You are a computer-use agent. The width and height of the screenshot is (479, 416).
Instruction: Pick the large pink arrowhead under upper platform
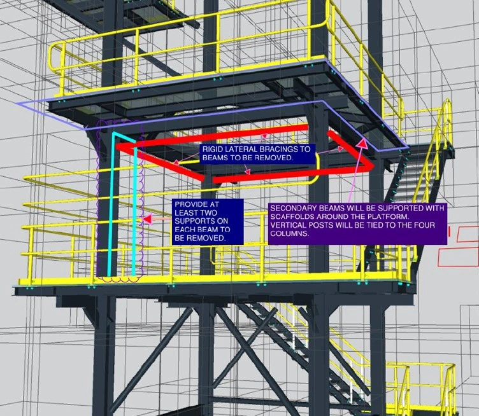pyautogui.click(x=362, y=143)
